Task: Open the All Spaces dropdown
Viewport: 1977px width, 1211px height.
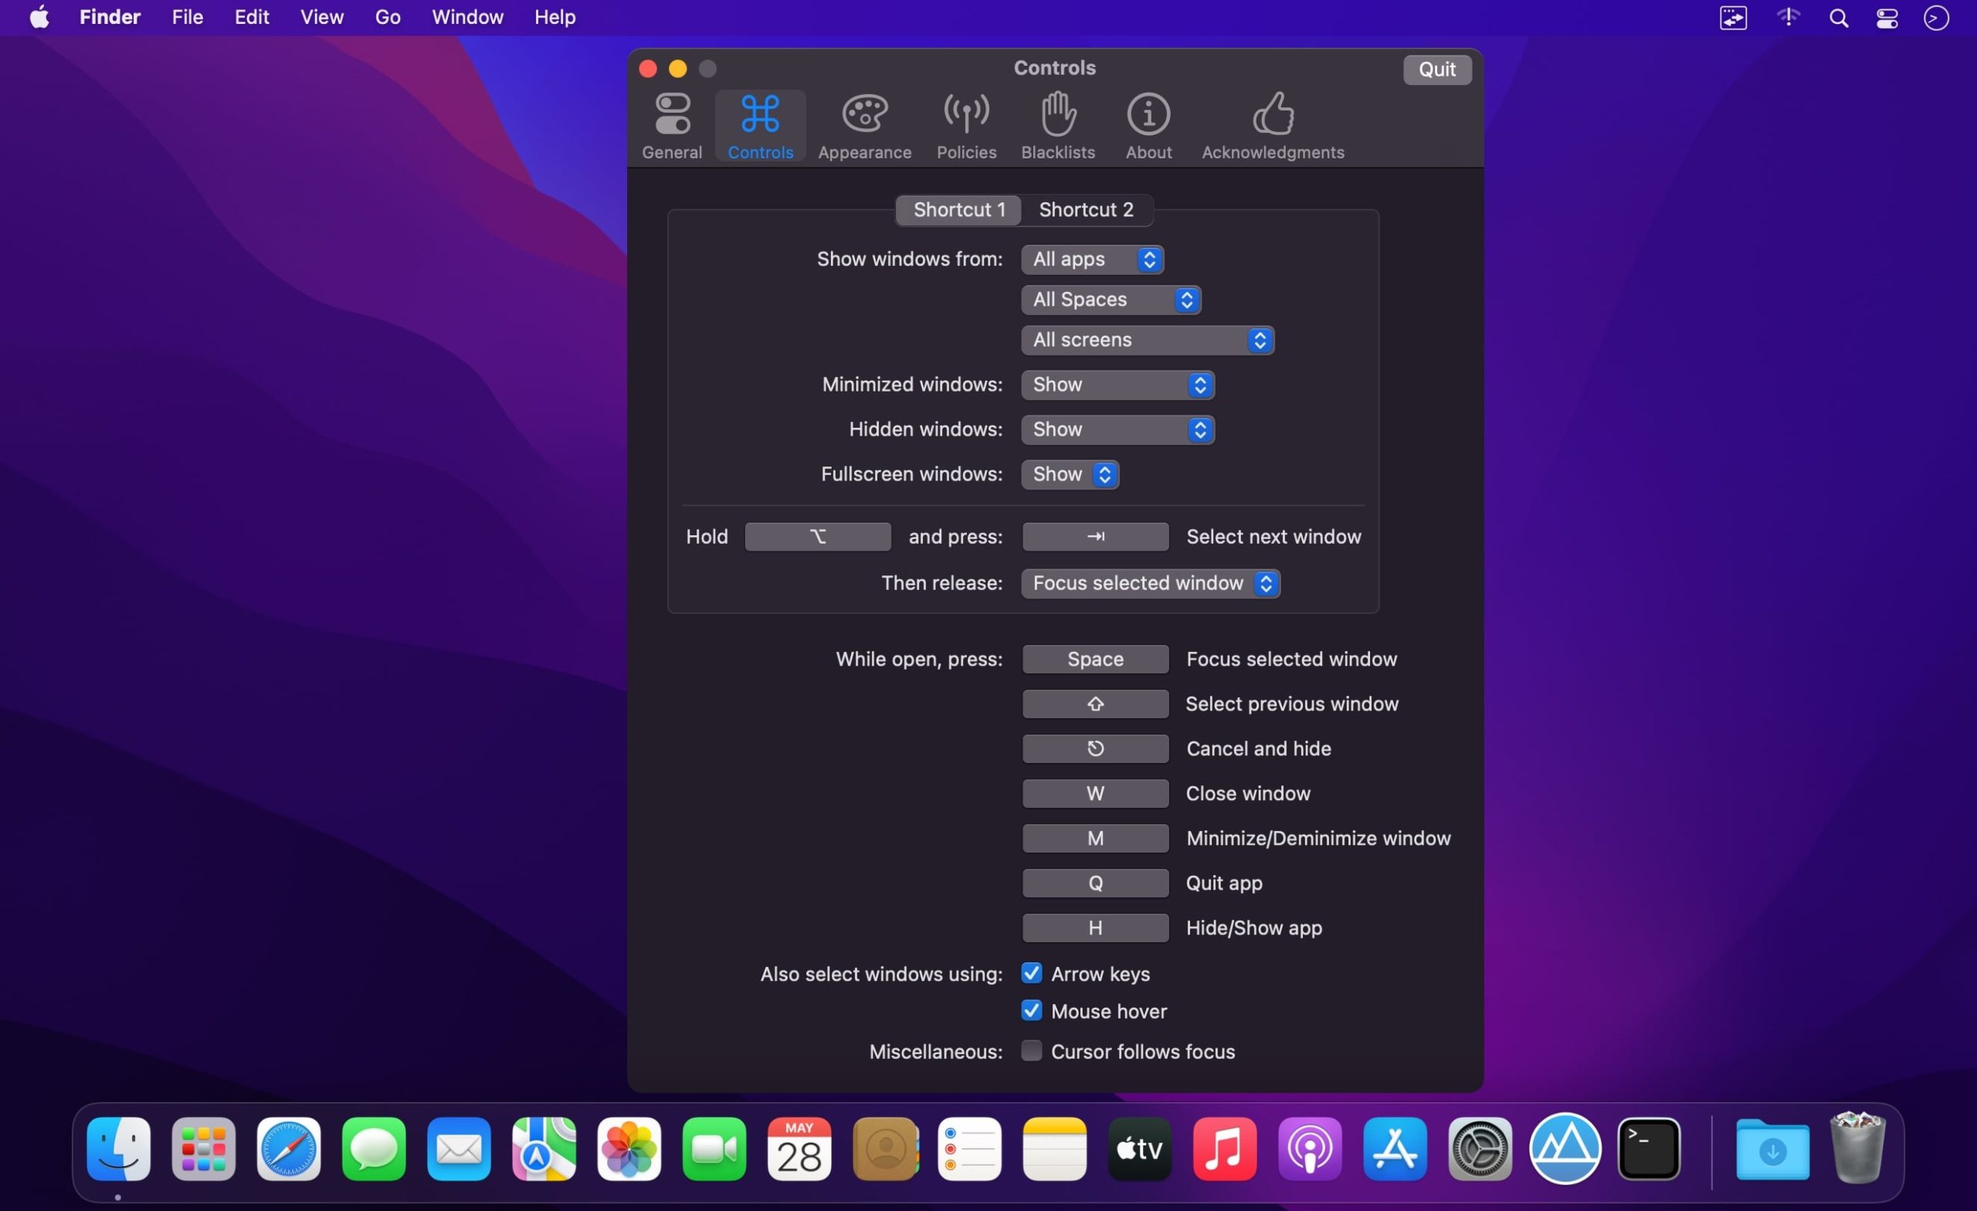Action: (x=1111, y=300)
